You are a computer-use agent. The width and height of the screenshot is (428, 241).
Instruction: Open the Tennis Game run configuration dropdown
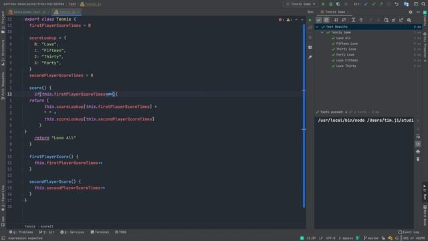(x=300, y=4)
